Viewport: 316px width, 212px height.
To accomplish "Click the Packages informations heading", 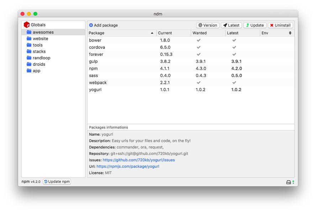I will 109,127.
